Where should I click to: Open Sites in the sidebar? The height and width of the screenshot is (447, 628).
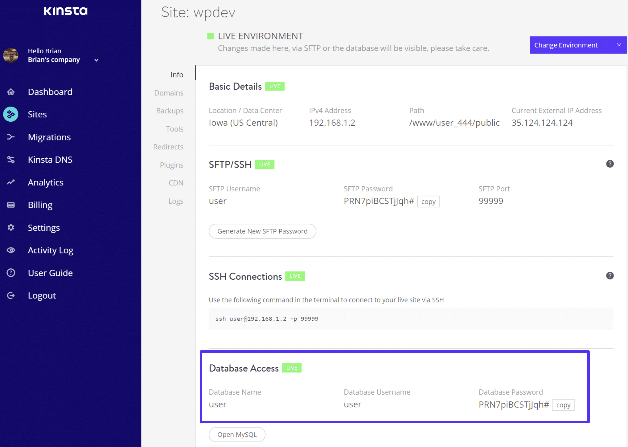click(x=37, y=114)
